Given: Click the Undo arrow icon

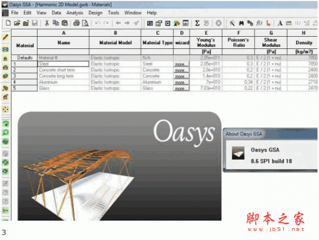Looking at the screenshot, I should pyautogui.click(x=98, y=23).
